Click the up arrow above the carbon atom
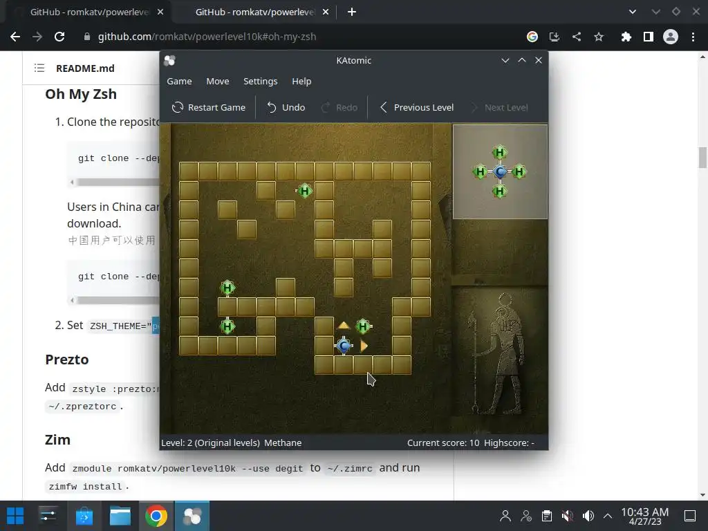 [344, 325]
